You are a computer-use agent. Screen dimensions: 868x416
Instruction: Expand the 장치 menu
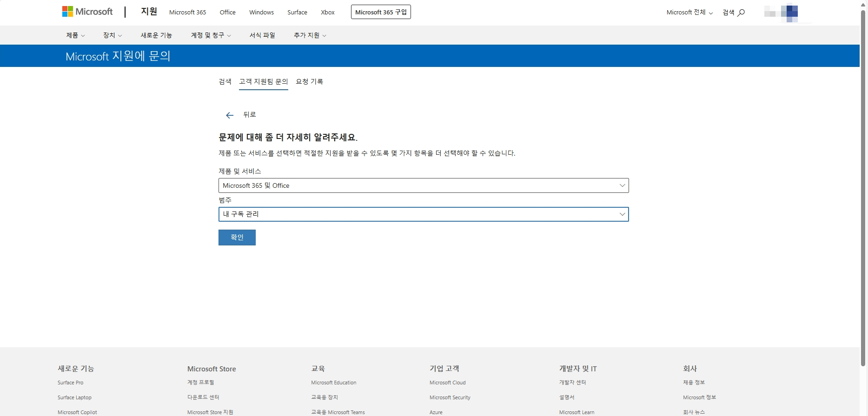tap(113, 35)
